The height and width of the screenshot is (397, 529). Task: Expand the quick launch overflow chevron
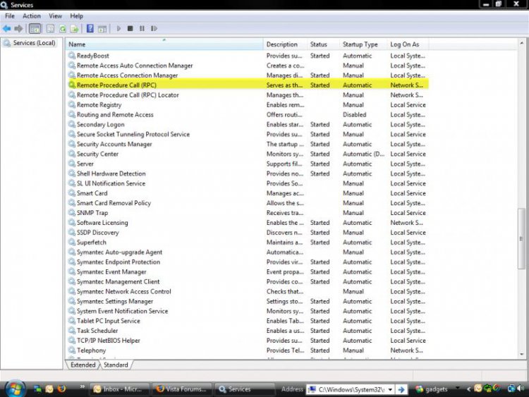pos(83,386)
